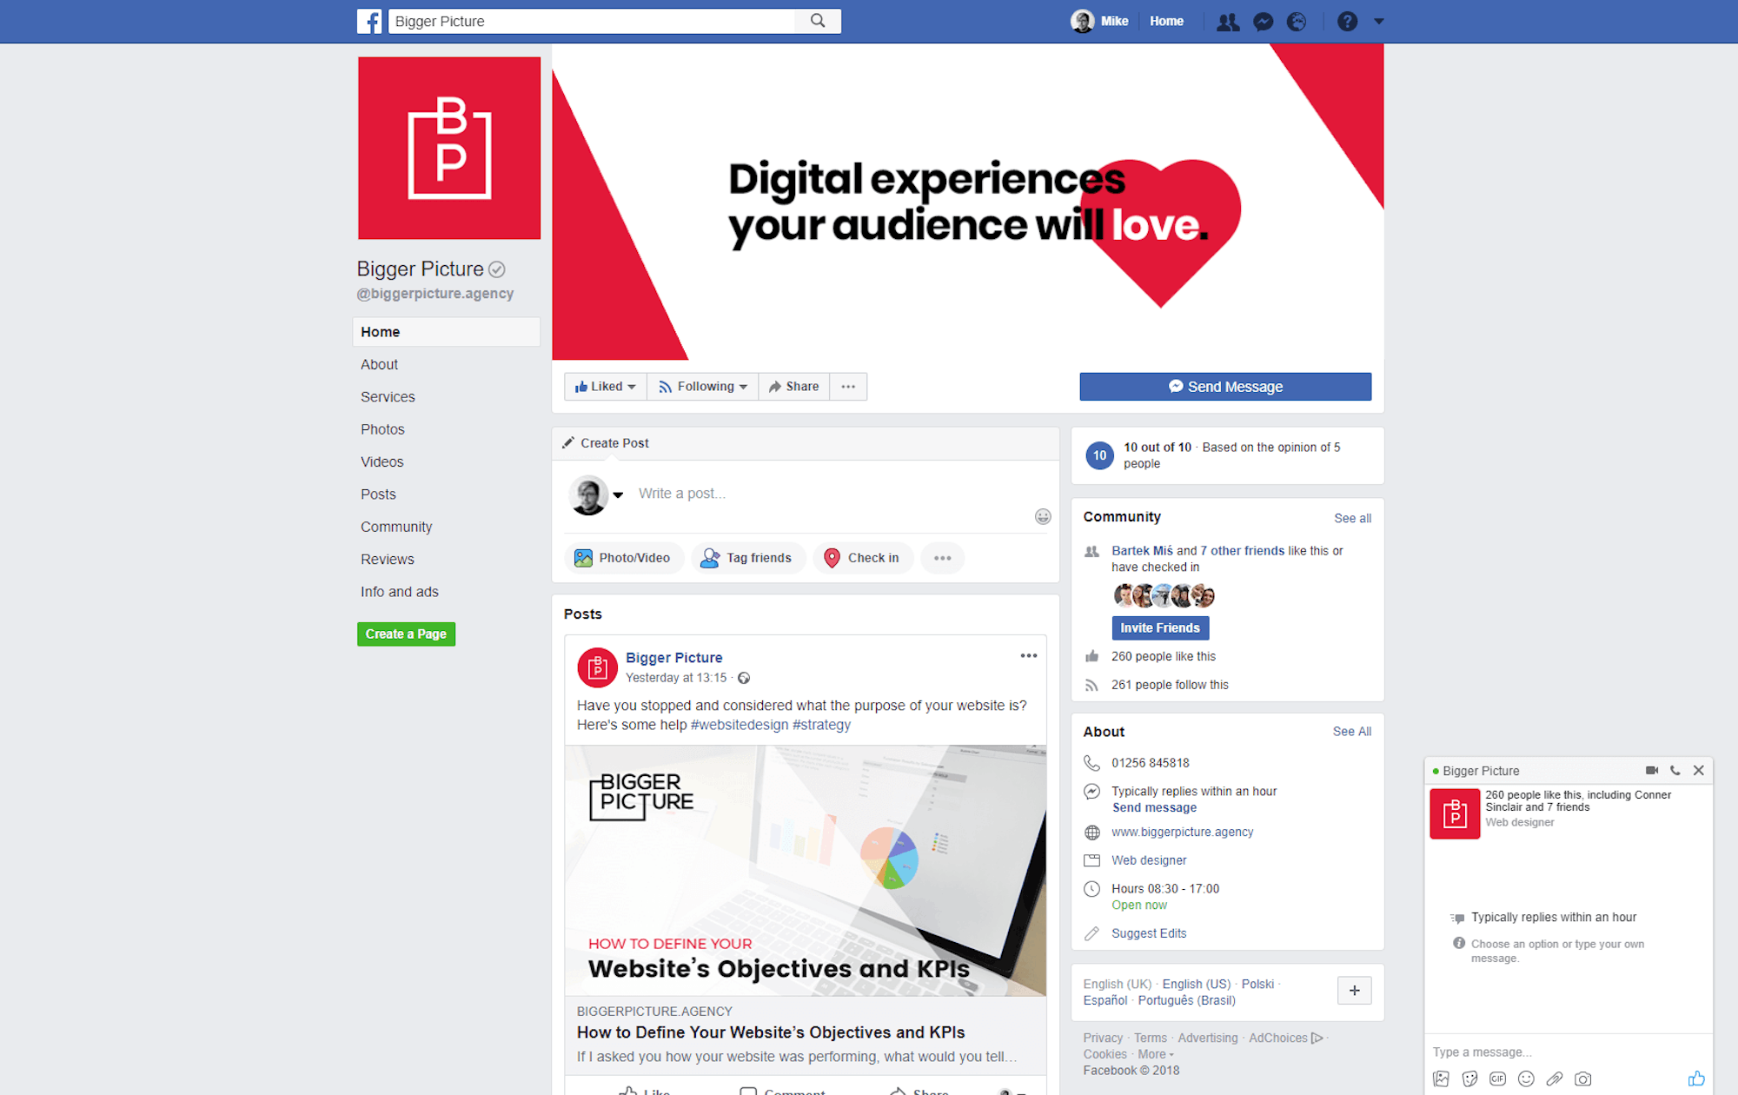Image resolution: width=1738 pixels, height=1095 pixels.
Task: Click the green Create a Page button
Action: pos(406,634)
